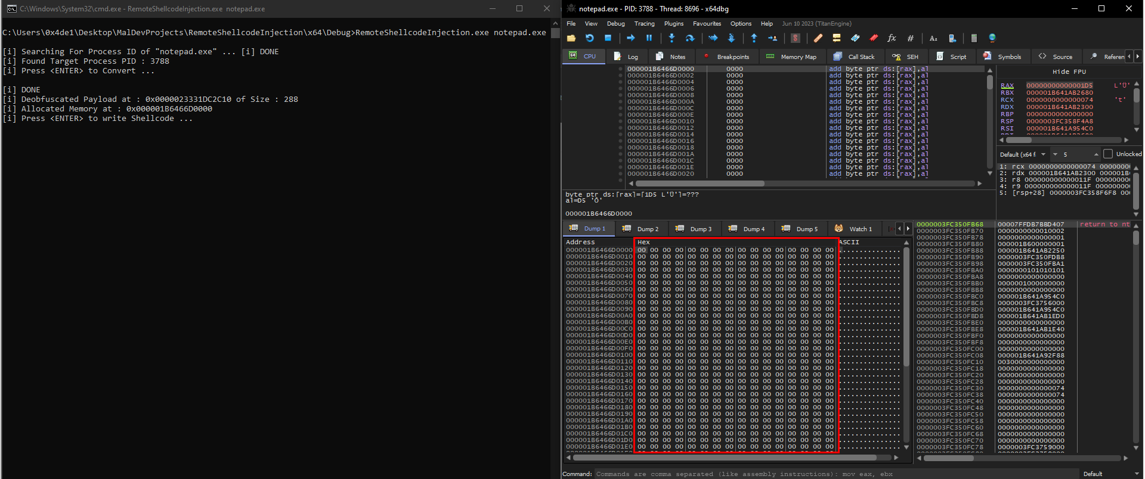
Task: Switch to the Symbols tab
Action: (x=1002, y=57)
